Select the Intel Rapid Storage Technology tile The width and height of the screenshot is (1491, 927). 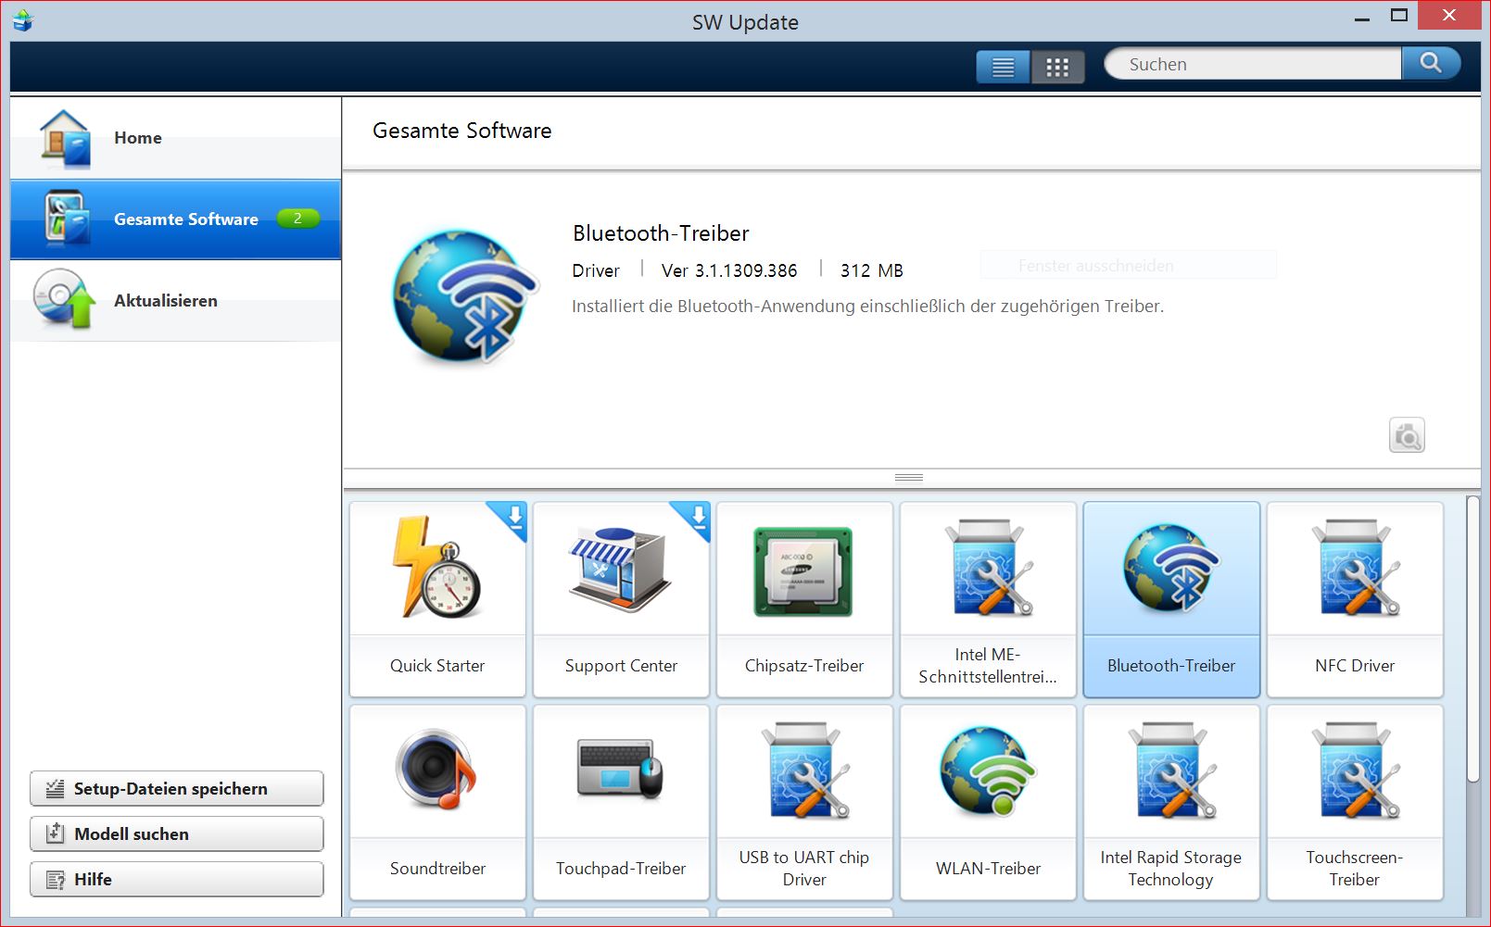click(1171, 802)
